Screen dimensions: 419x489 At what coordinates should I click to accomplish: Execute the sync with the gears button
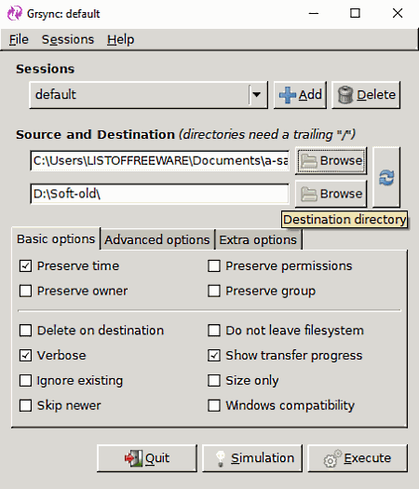[358, 458]
